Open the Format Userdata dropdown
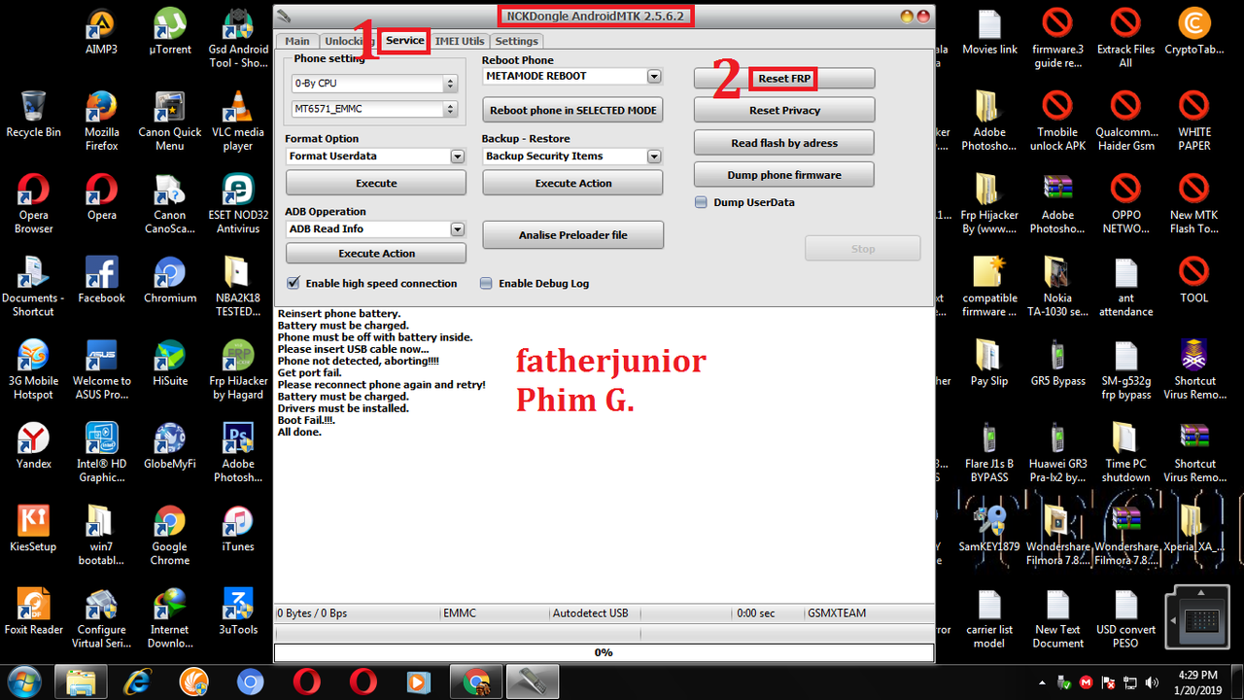 tap(458, 156)
